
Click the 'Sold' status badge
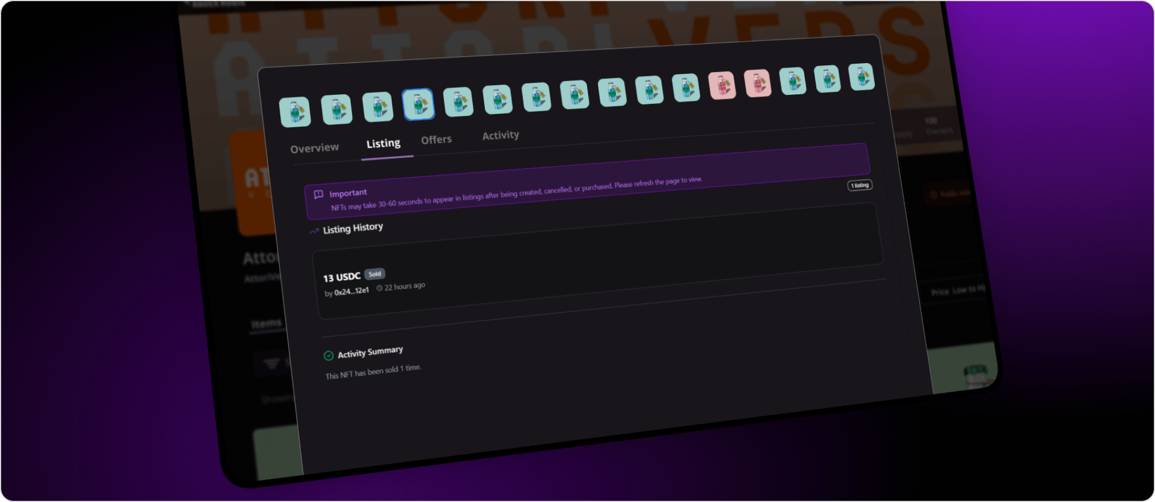(375, 274)
